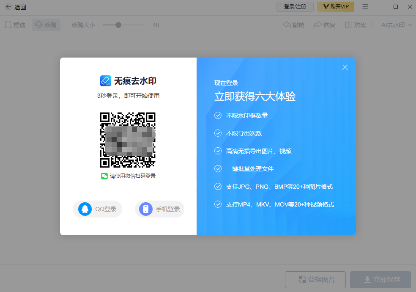The height and width of the screenshot is (292, 416).
Task: Close the login dialog with the X
Action: [x=345, y=67]
